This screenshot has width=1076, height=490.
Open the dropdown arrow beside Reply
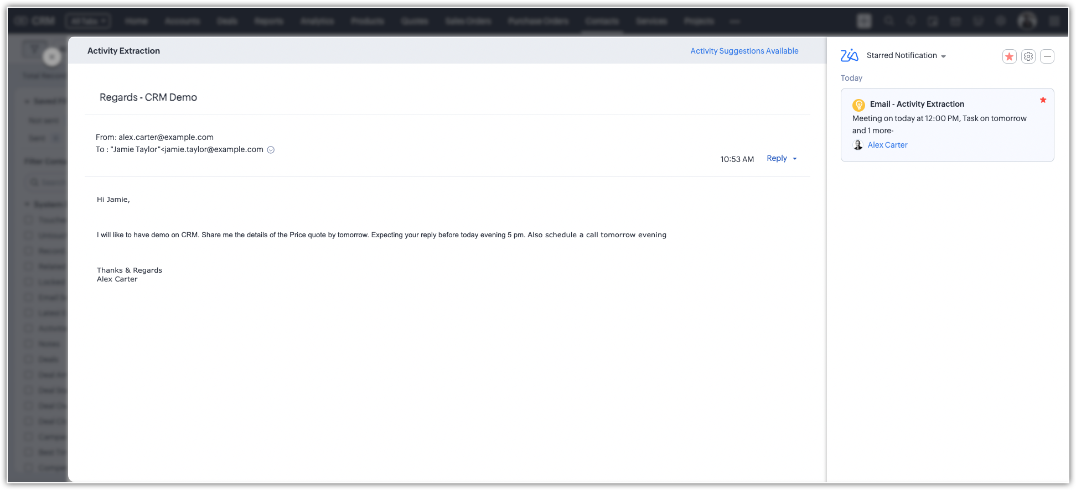click(x=795, y=159)
